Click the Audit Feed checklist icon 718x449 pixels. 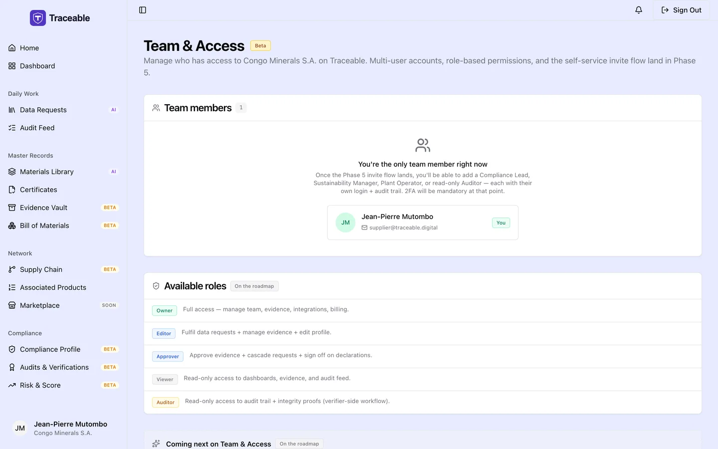coord(12,128)
